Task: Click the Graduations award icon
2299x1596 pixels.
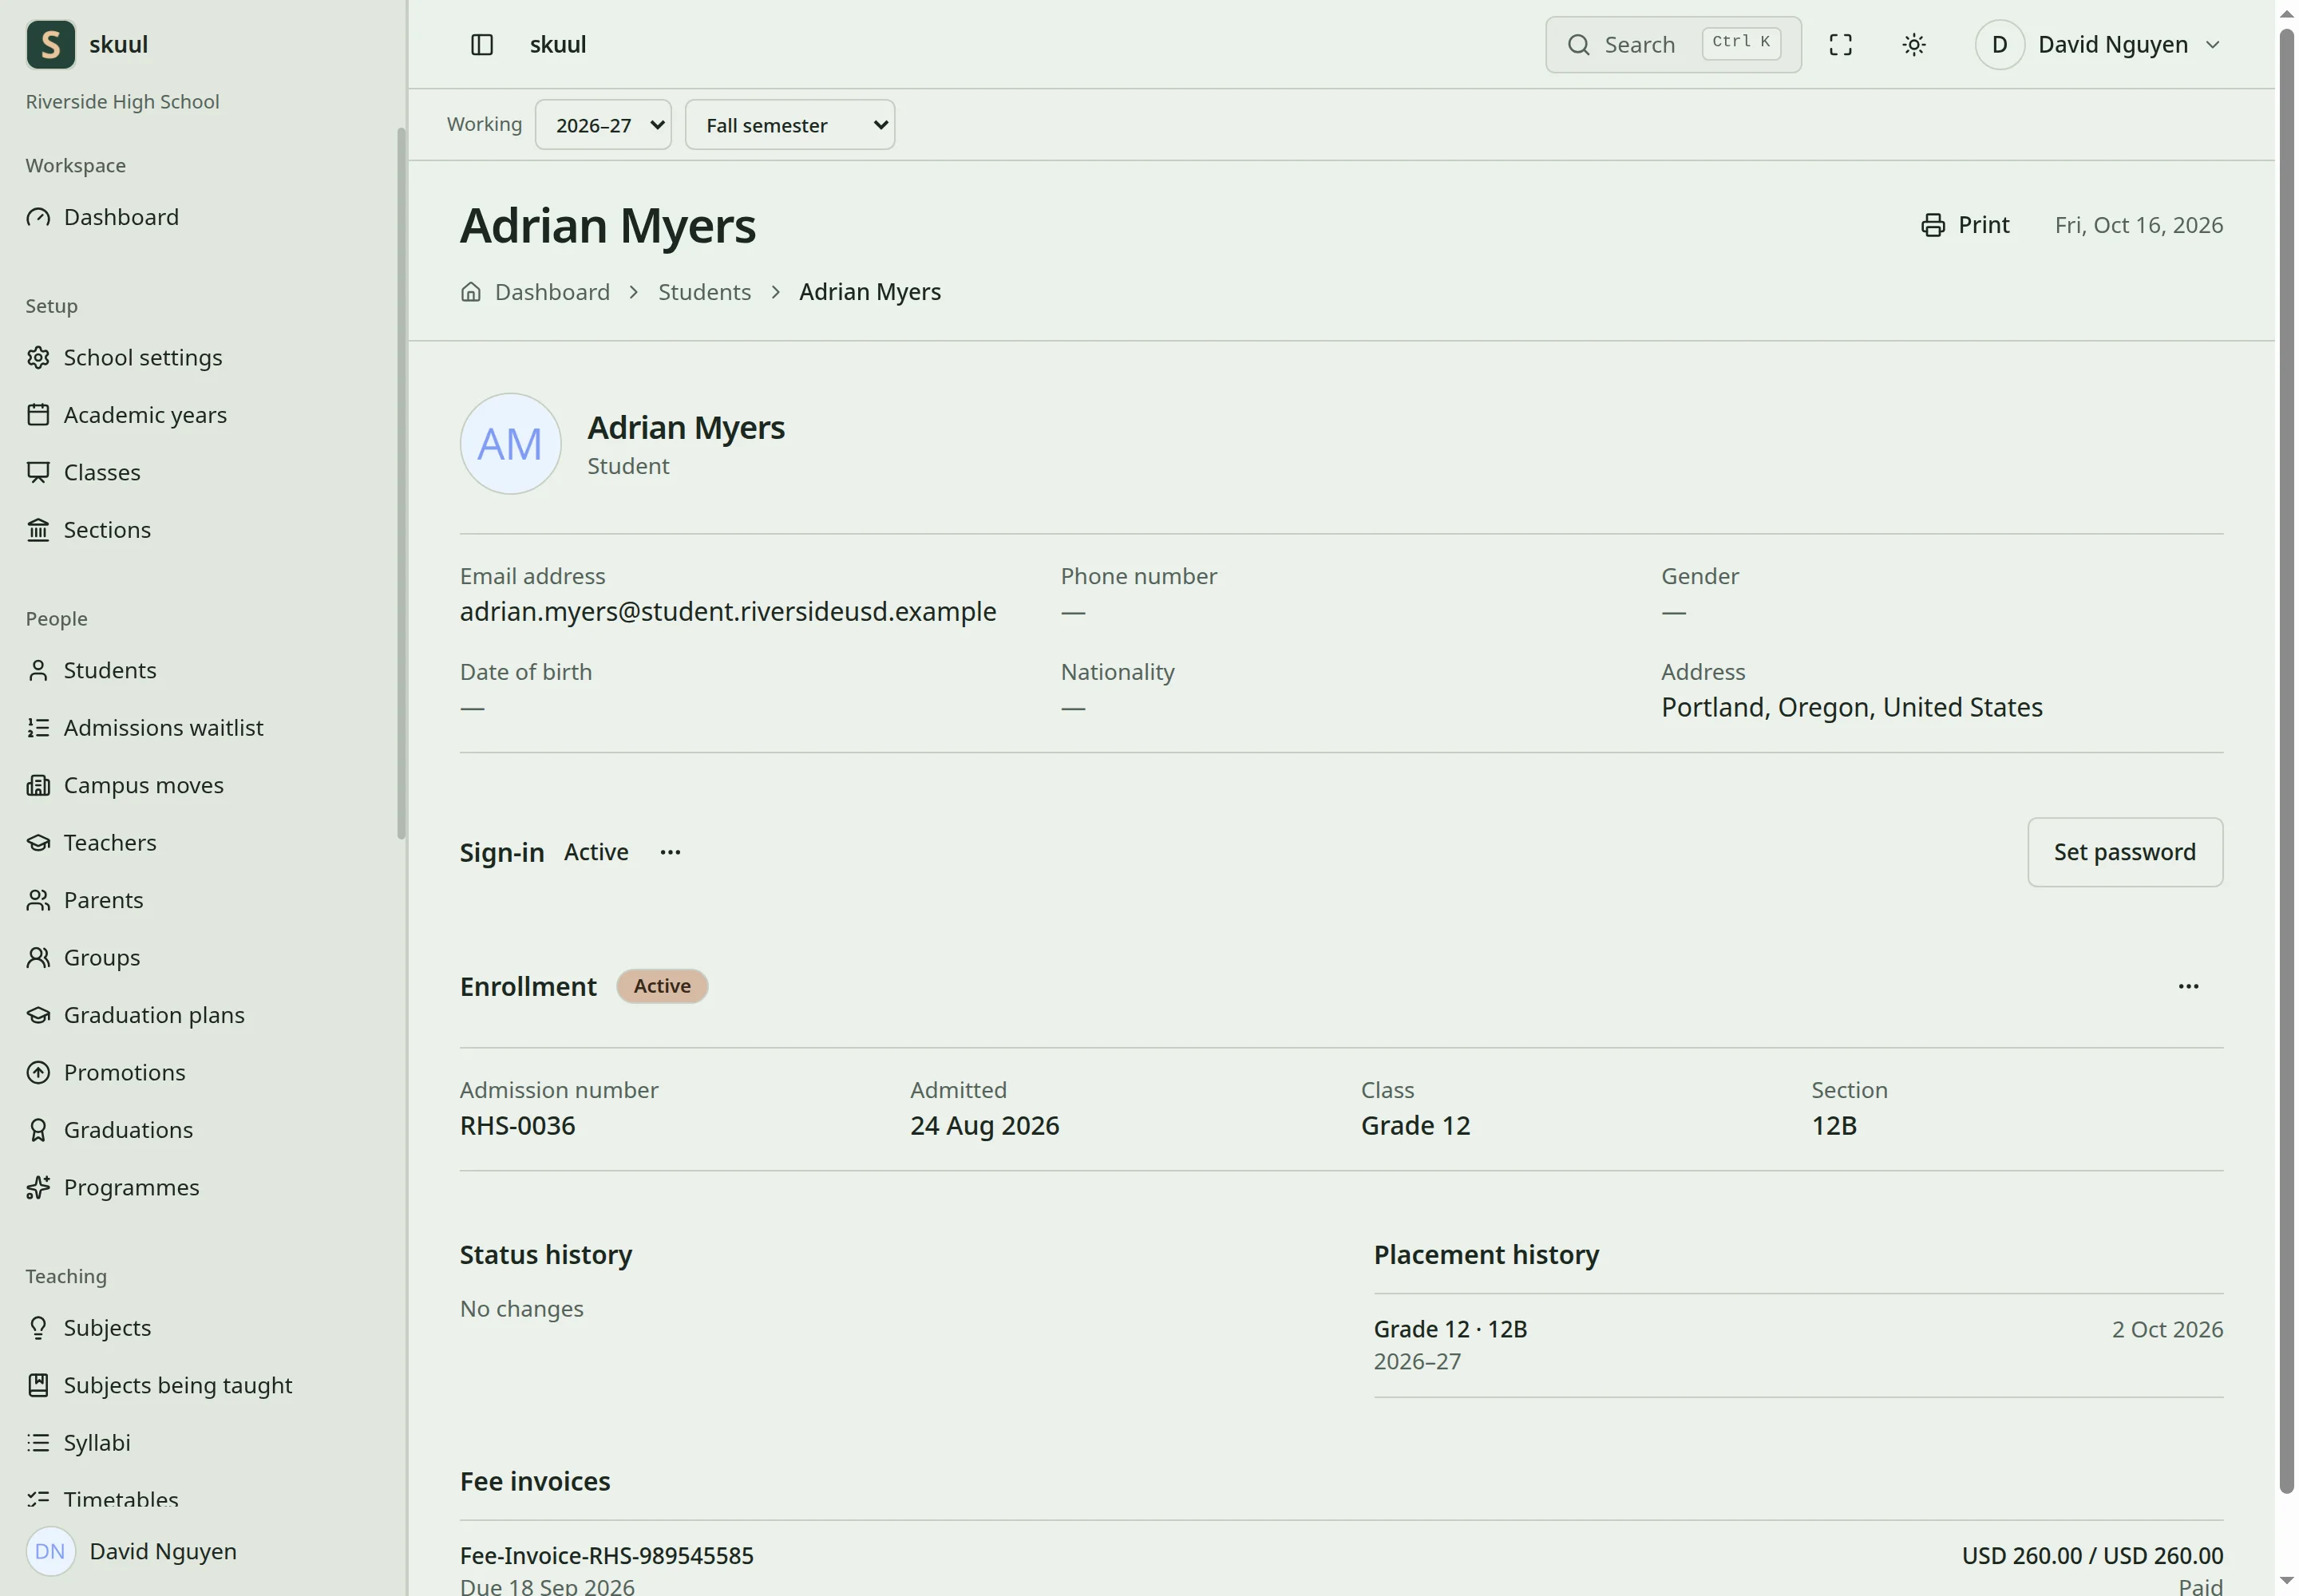Action: click(38, 1129)
